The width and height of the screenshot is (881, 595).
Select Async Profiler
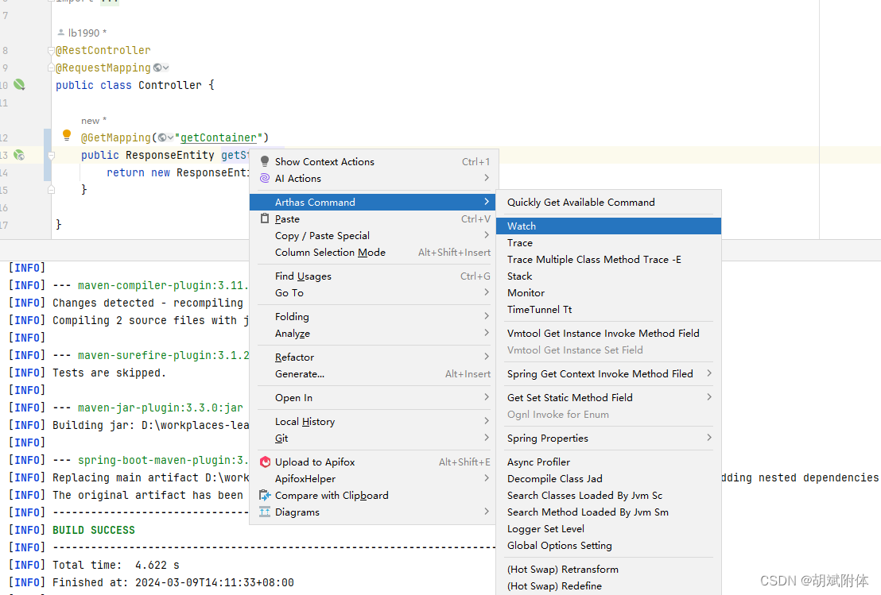coord(608,462)
